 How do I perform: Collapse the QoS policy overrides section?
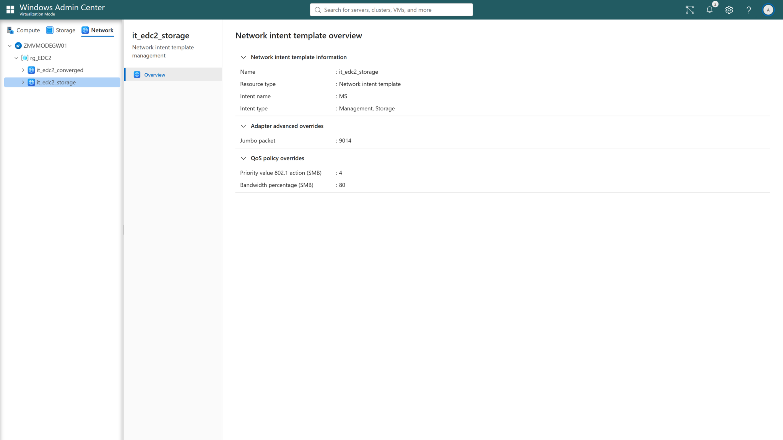pyautogui.click(x=244, y=158)
